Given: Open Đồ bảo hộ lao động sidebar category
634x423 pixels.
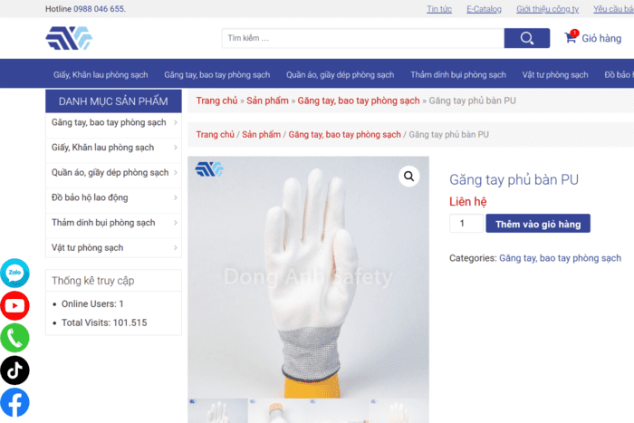Looking at the screenshot, I should (90, 197).
